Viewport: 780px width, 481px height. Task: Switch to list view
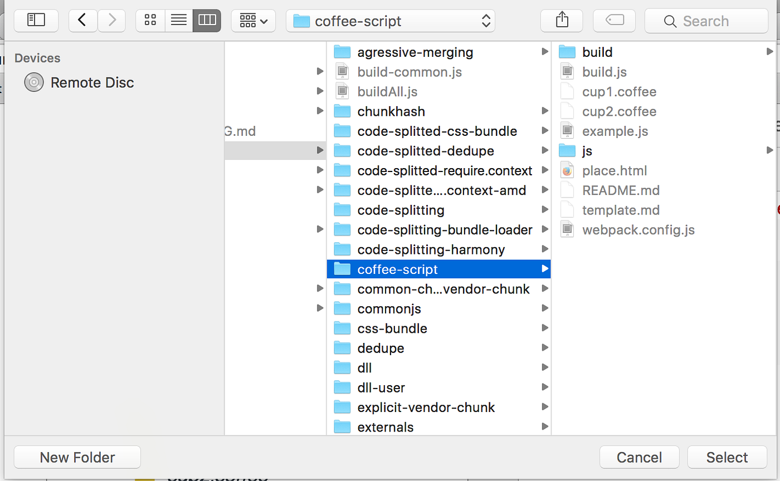pos(179,20)
